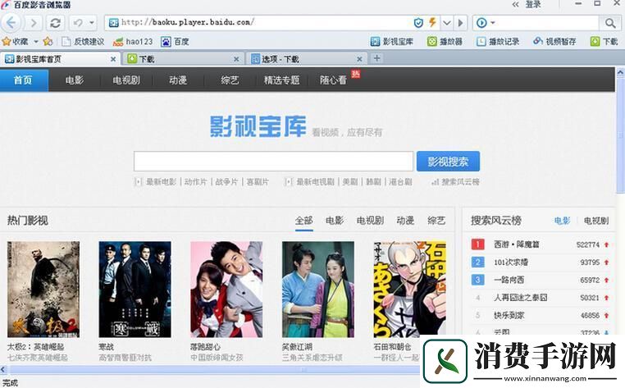625x388 pixels.
Task: Click the security shield icon in address bar
Action: tap(418, 23)
